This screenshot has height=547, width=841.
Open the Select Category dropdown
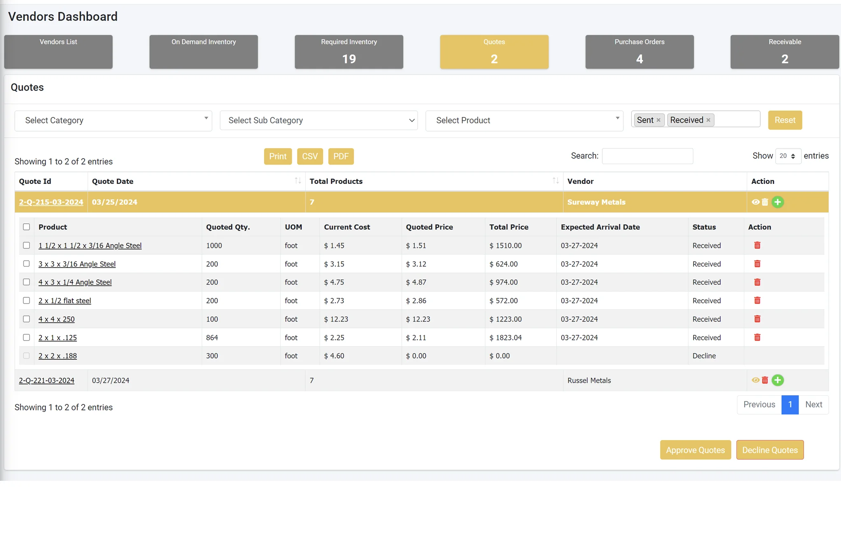tap(113, 121)
